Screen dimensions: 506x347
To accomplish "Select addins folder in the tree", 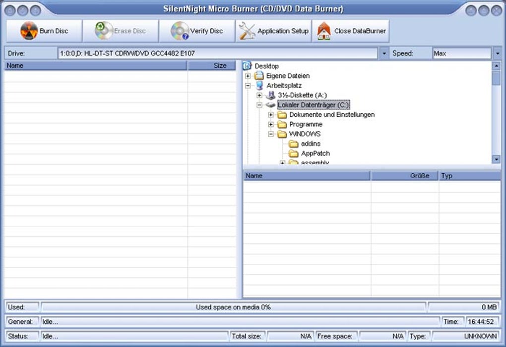I will click(x=311, y=144).
